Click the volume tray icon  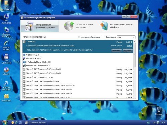[x=155, y=122]
